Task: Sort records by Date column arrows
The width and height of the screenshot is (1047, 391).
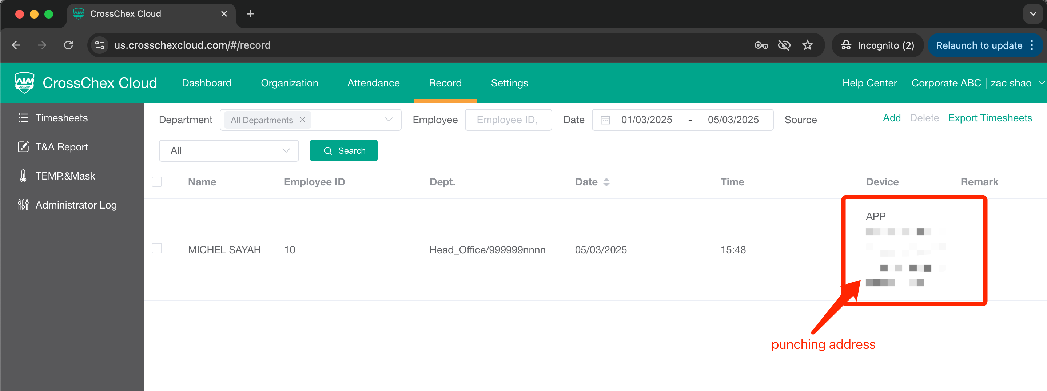Action: 606,182
